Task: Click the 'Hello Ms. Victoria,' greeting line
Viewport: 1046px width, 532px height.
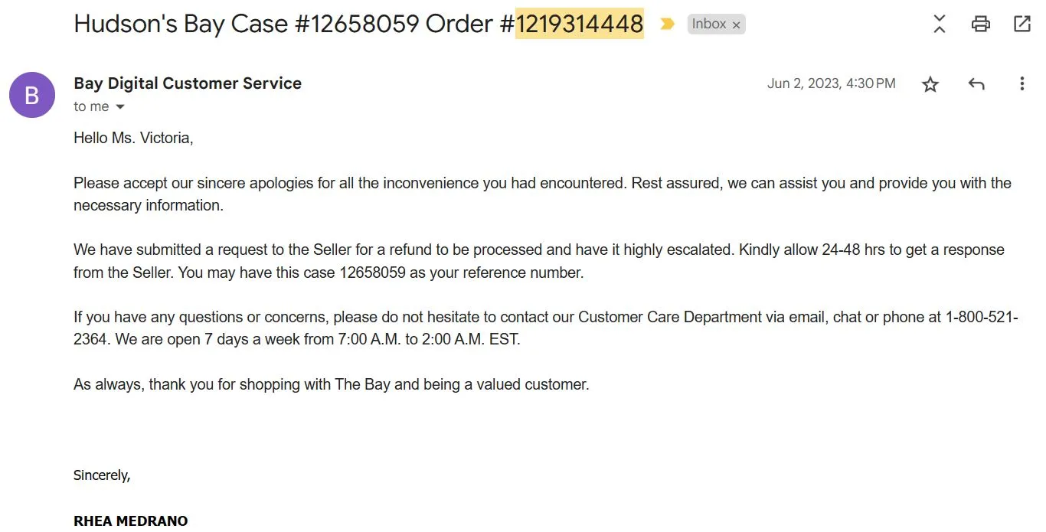Action: tap(133, 139)
